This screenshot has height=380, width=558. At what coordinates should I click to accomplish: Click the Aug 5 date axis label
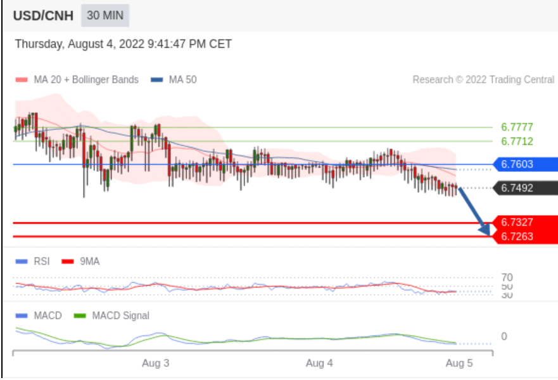(x=459, y=364)
